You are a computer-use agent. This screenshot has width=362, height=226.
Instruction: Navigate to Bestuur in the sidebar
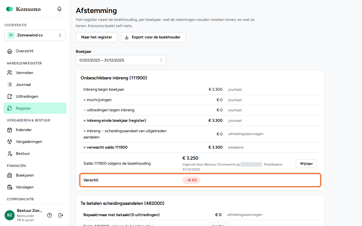[x=35, y=153]
